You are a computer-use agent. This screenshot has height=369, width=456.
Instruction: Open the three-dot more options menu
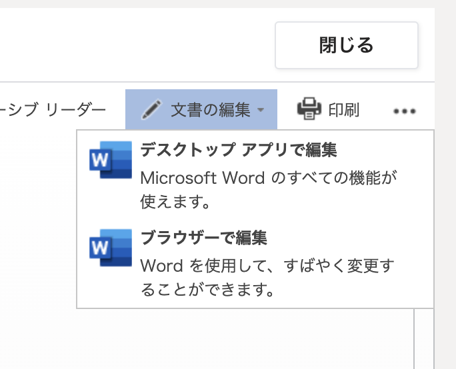click(404, 111)
